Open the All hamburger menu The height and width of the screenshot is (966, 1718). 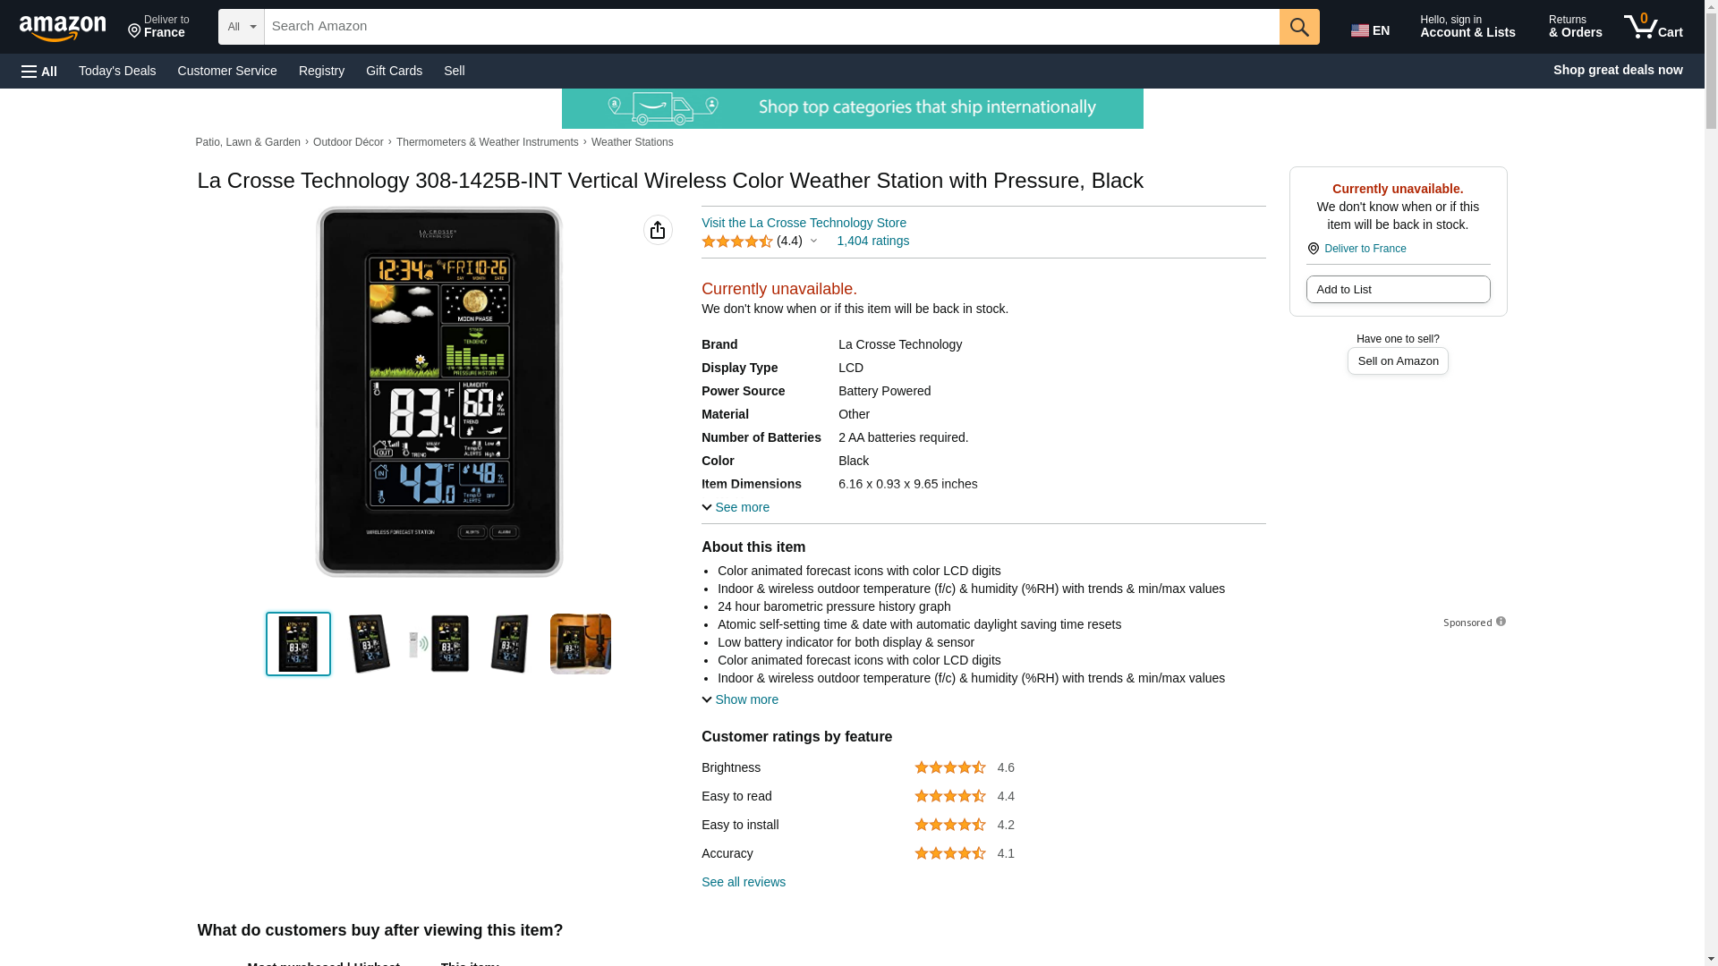point(39,71)
